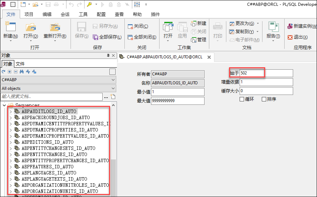Image resolution: width=317 pixels, height=197 pixels.
Task: Select ABPBACKGROUNDJOBS_ID_AUTO in the sequence tree
Action: [56, 117]
